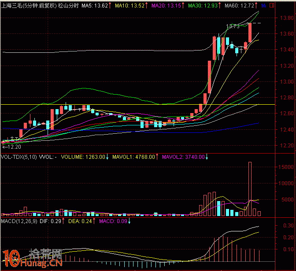
Task: Click the last red candlestick near 13.73
Action: click(x=250, y=33)
